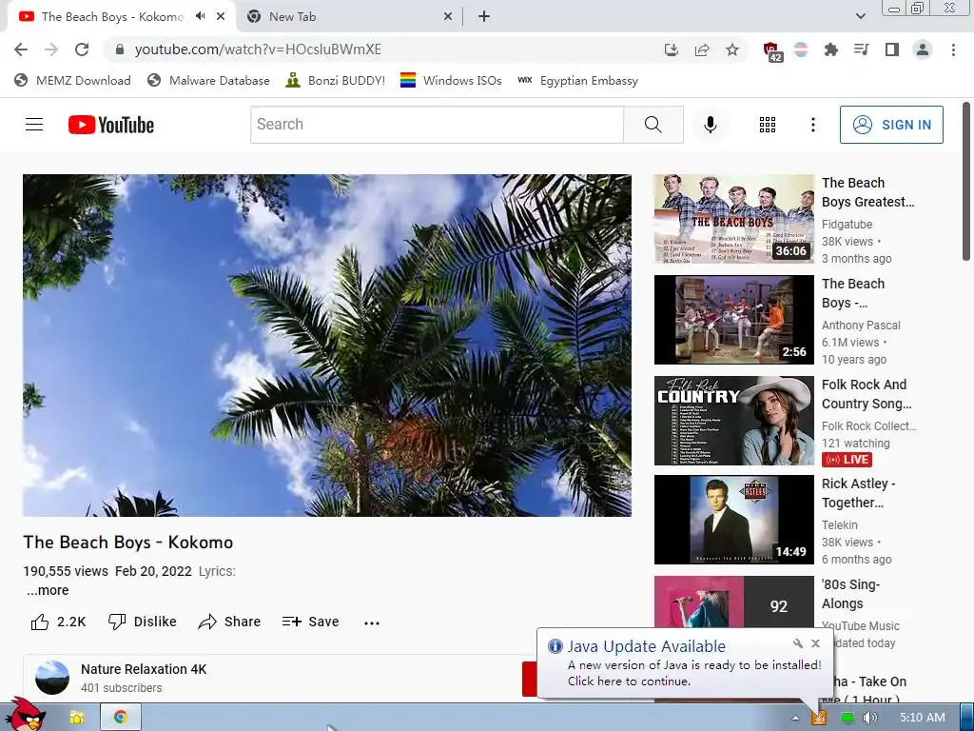Open Windows ISOs bookmark

[451, 80]
